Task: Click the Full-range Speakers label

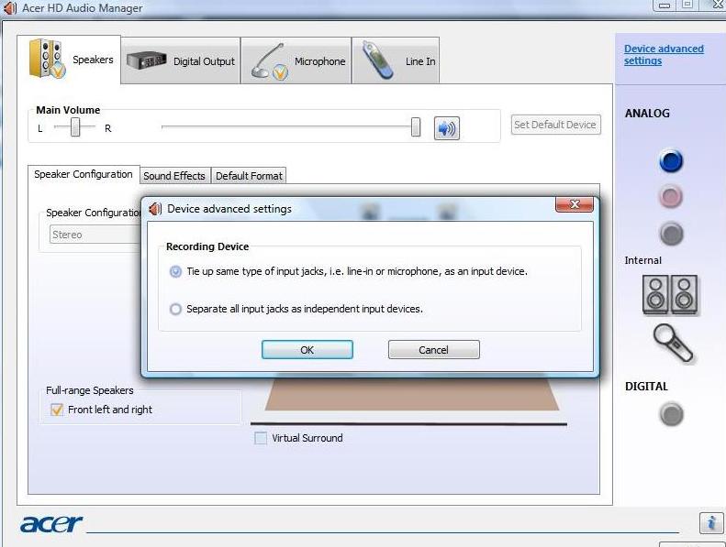Action: 89,390
